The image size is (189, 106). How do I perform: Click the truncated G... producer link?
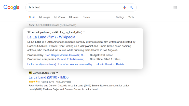[83, 55]
